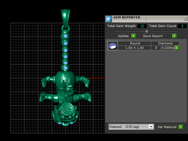Click the Gem Reporter logo icon
The image size is (188, 141).
point(108,19)
